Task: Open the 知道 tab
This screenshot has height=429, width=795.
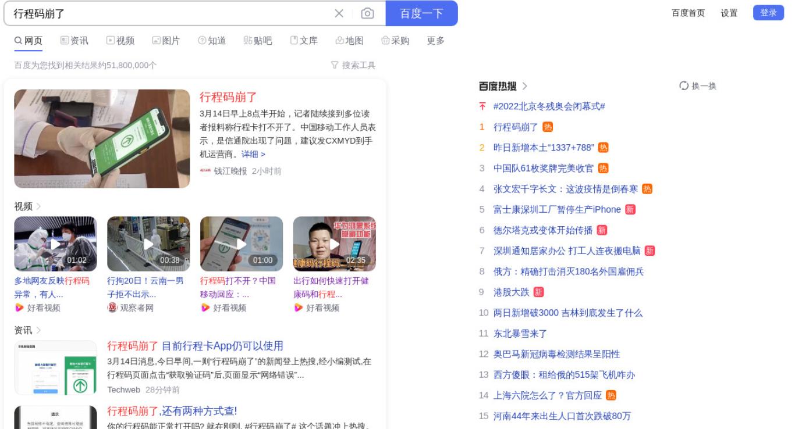Action: 212,41
